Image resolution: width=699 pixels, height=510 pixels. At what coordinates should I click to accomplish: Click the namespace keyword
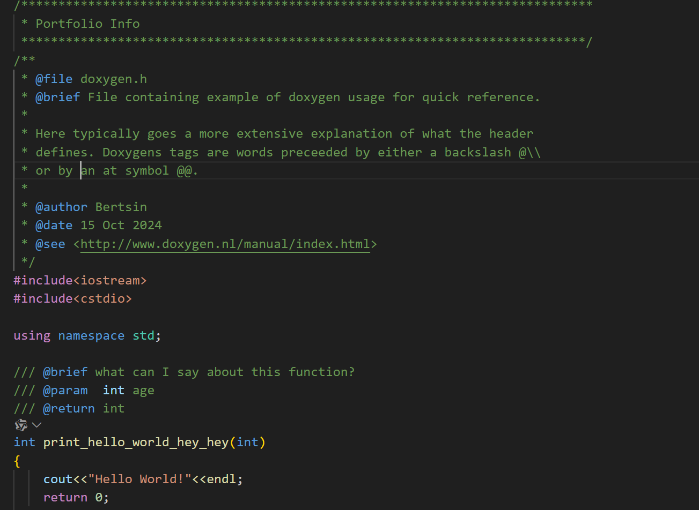tap(91, 336)
